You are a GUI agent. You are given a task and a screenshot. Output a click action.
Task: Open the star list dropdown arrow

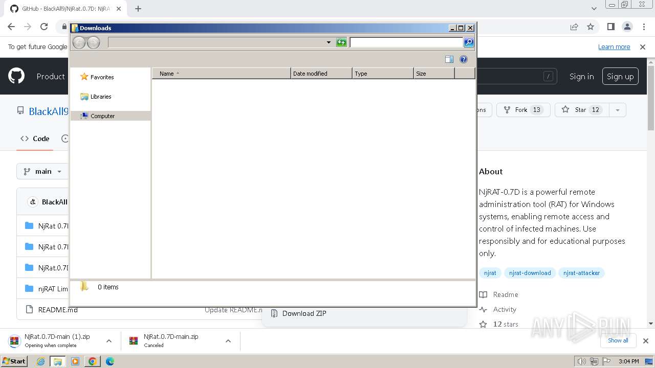coord(618,110)
